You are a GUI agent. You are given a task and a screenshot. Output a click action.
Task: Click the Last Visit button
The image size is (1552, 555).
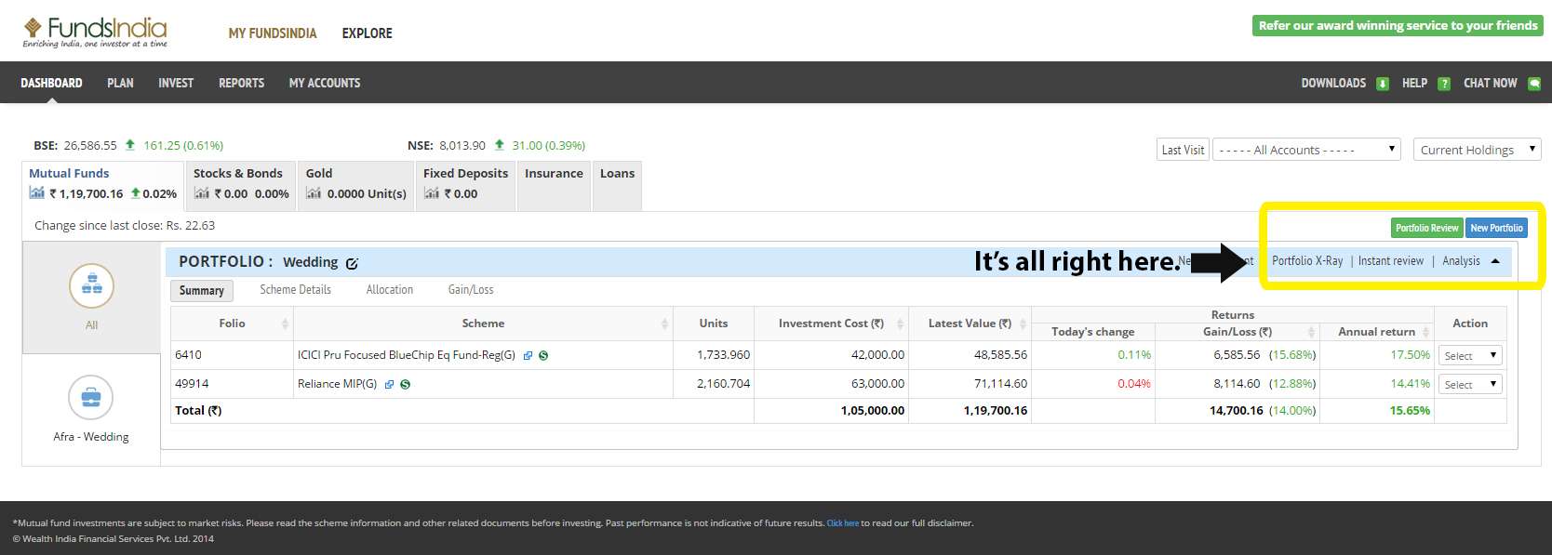point(1183,150)
